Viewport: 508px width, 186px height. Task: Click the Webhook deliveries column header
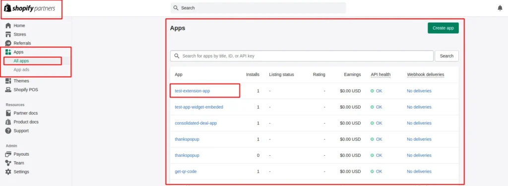coord(425,74)
